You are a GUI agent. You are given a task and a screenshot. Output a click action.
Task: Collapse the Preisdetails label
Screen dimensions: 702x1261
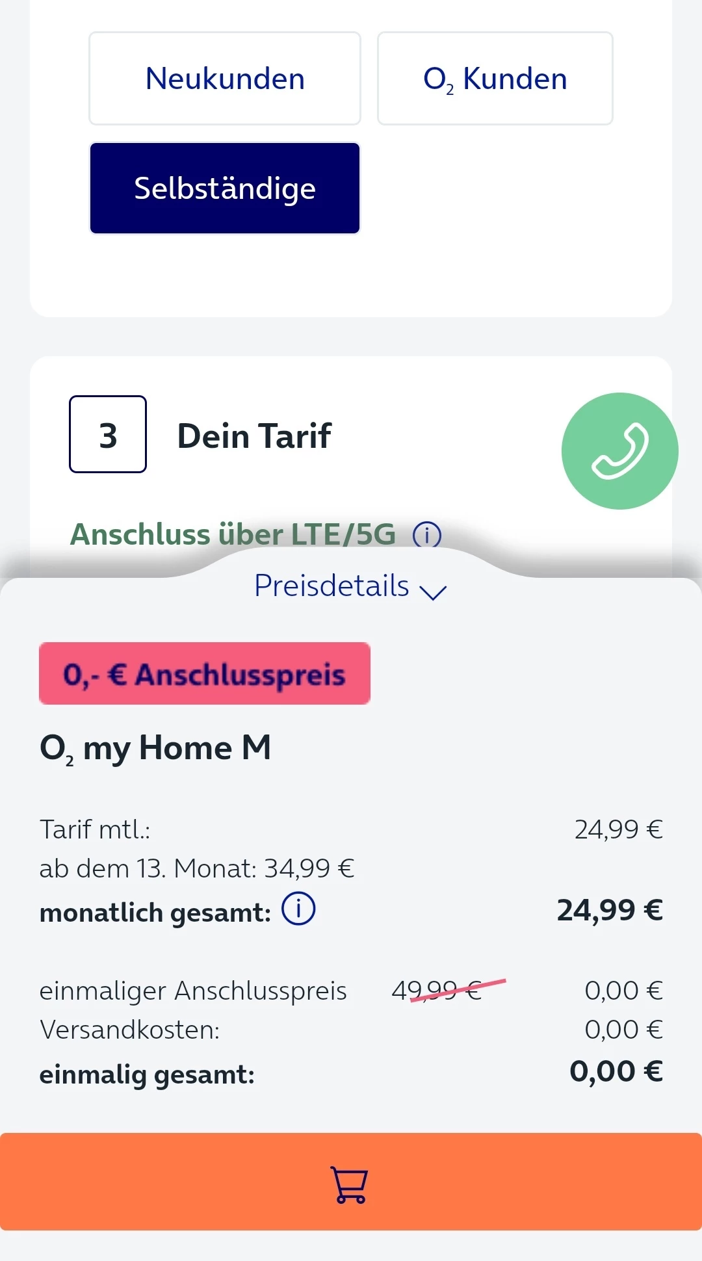point(331,586)
